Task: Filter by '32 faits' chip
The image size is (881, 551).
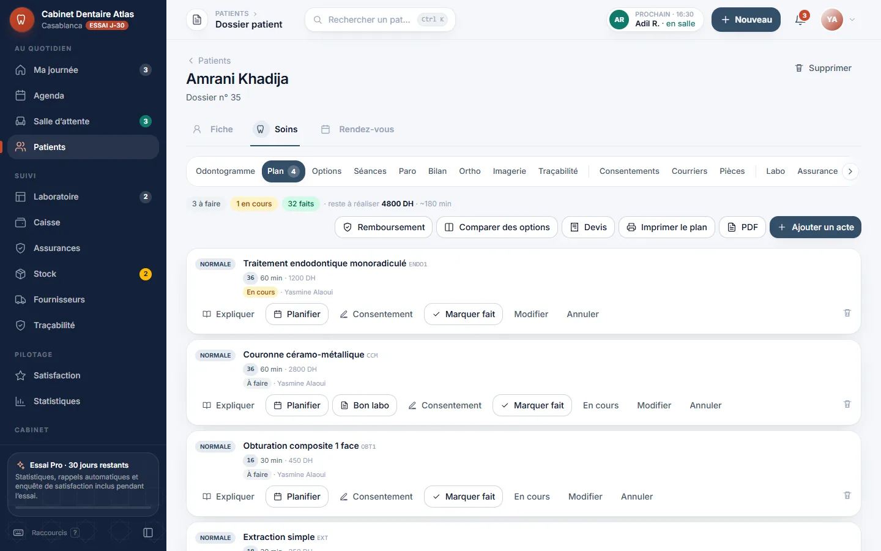Action: click(x=301, y=204)
